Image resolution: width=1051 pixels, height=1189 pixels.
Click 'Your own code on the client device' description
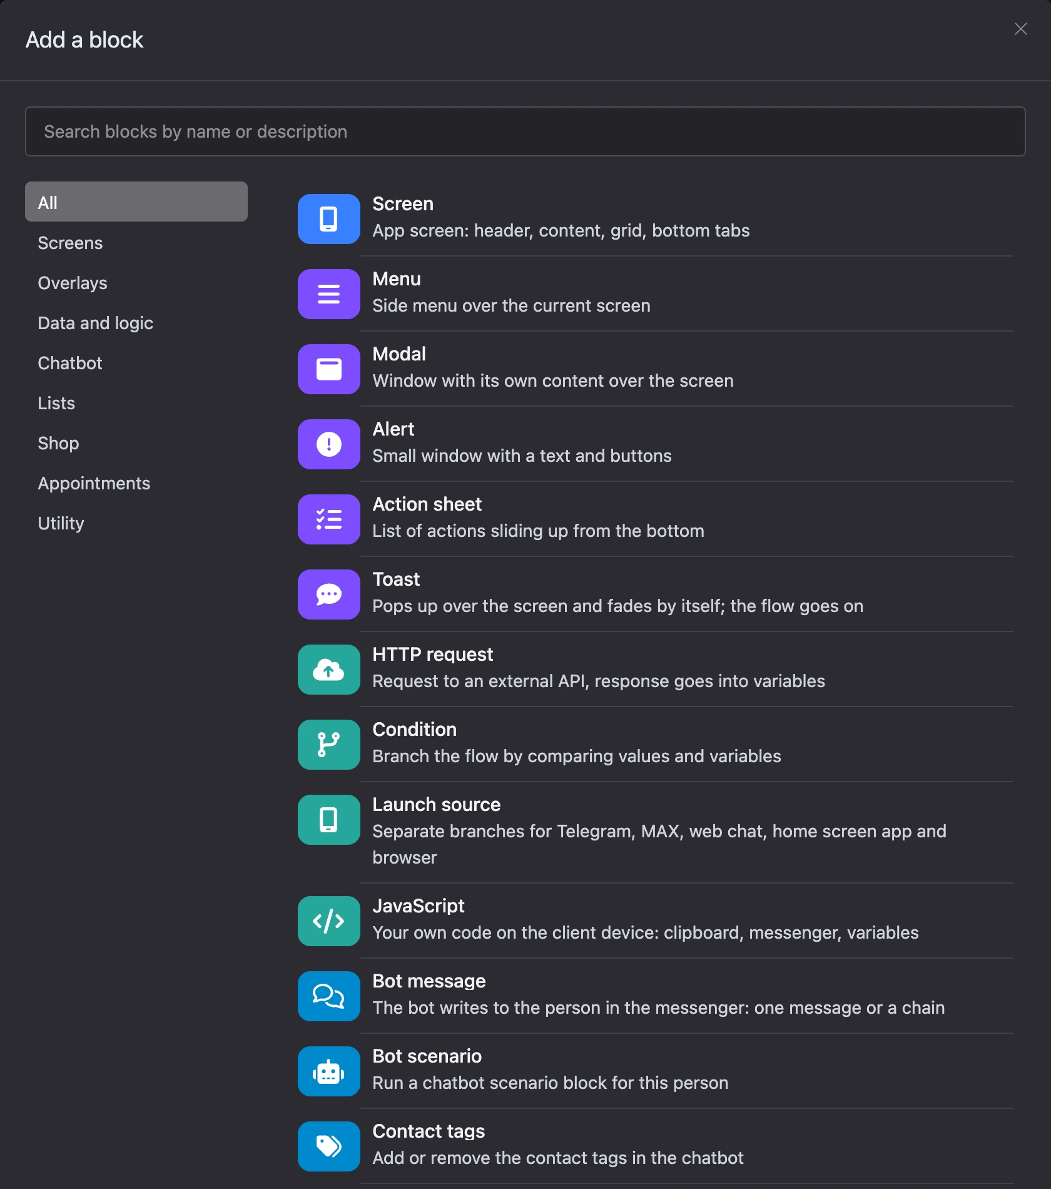click(646, 933)
